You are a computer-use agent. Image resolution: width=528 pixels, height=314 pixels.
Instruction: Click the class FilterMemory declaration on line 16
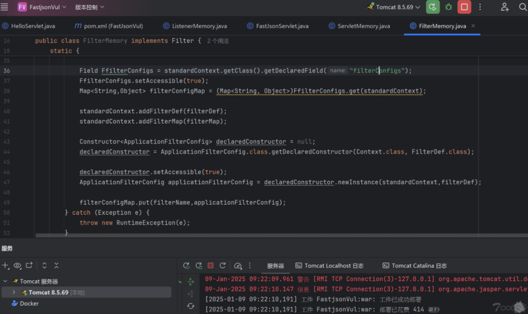118,41
